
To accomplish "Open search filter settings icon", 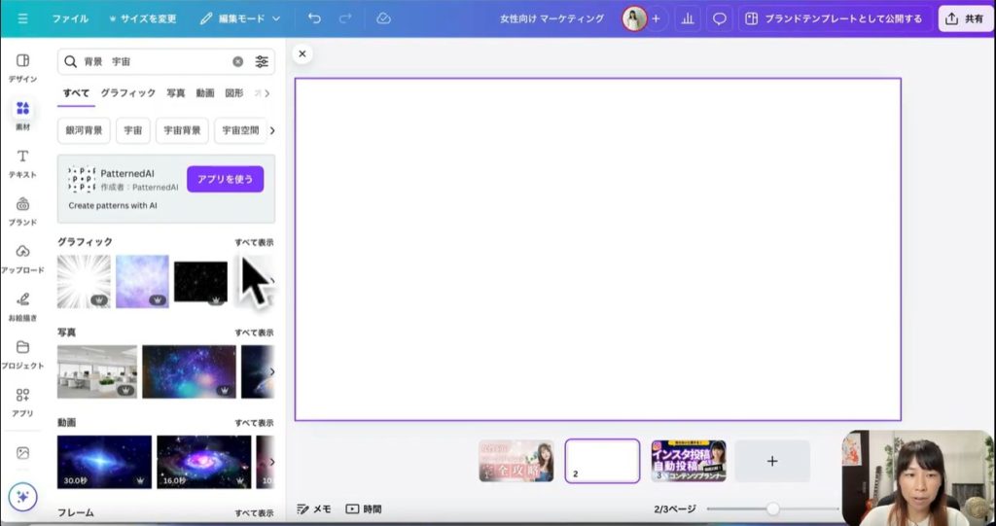I will (x=262, y=61).
